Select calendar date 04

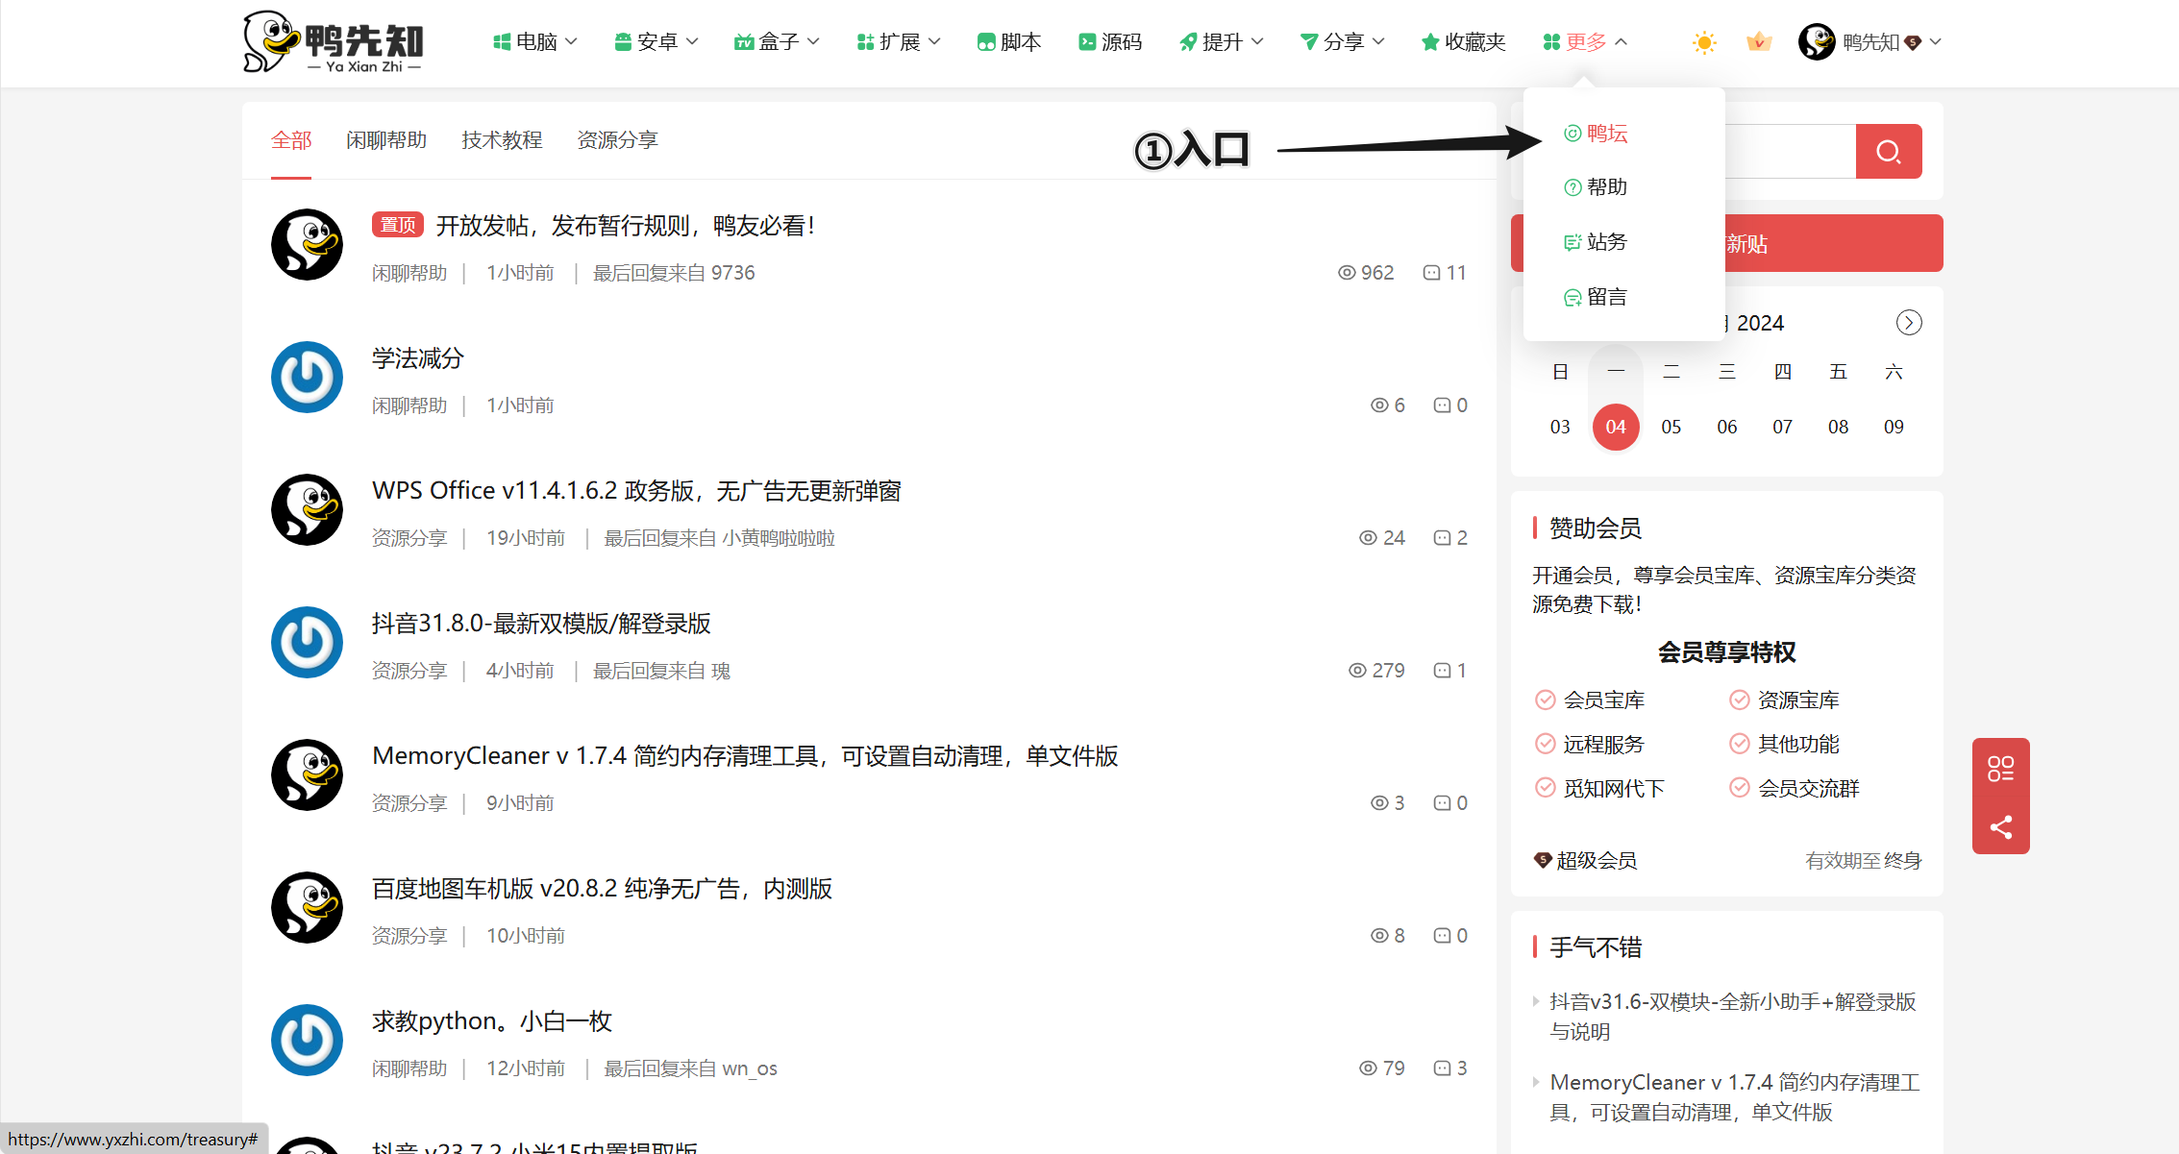(1616, 427)
